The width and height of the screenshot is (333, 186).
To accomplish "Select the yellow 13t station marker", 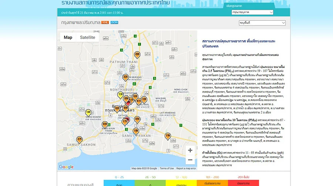I will 120,95.
